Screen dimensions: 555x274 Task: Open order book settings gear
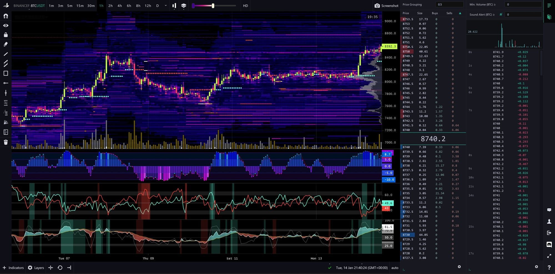coord(459,267)
